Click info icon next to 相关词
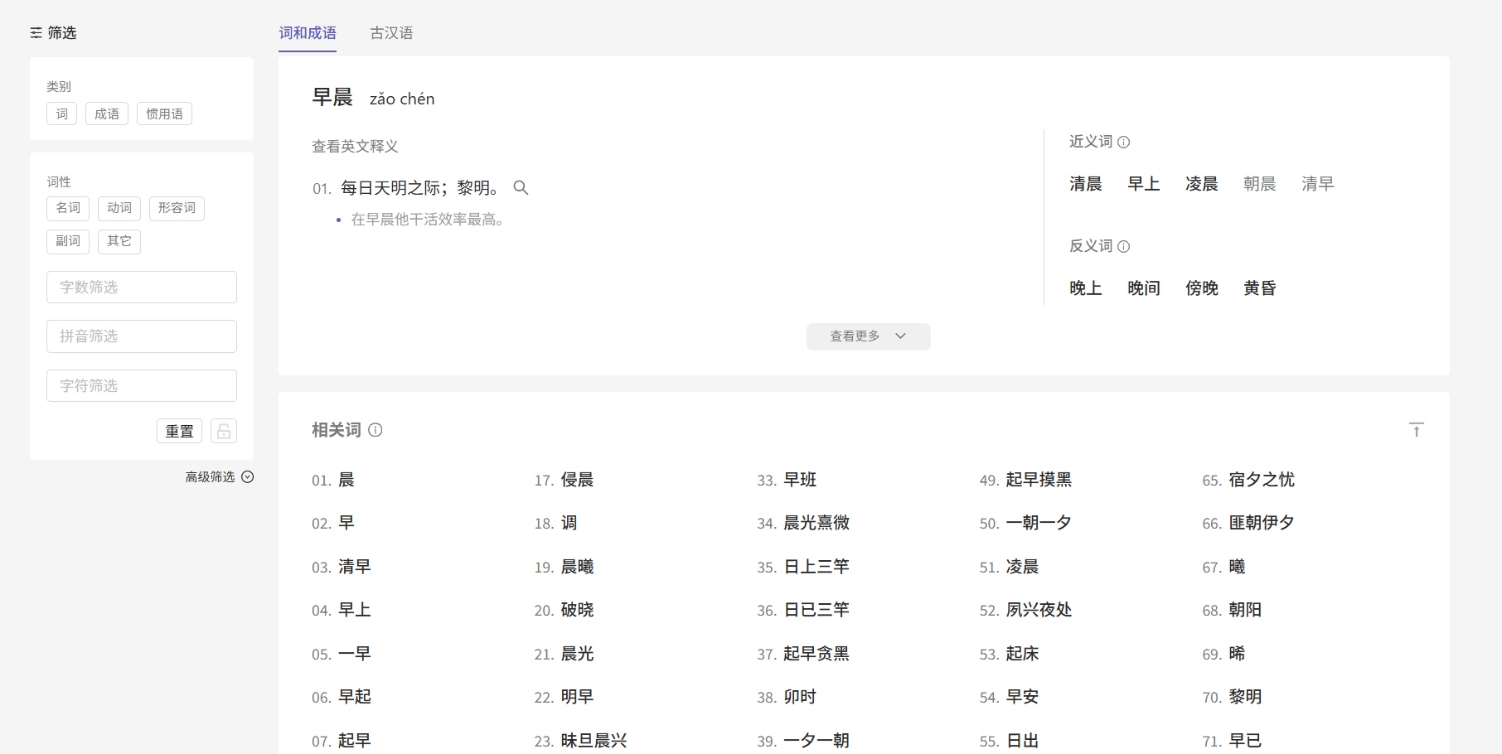Viewport: 1502px width, 754px height. pyautogui.click(x=375, y=430)
